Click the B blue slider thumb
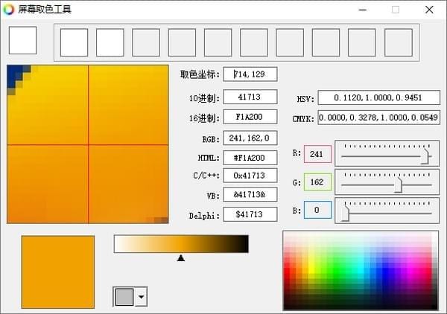The image size is (447, 314). click(345, 213)
